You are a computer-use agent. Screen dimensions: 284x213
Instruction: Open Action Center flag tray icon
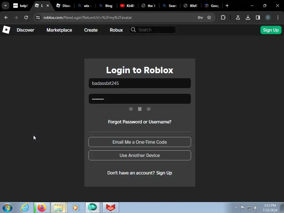pos(242,207)
